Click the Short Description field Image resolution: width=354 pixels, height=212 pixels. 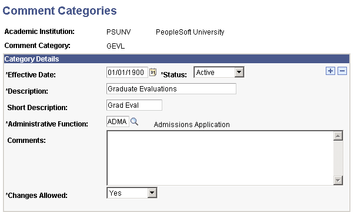(134, 105)
